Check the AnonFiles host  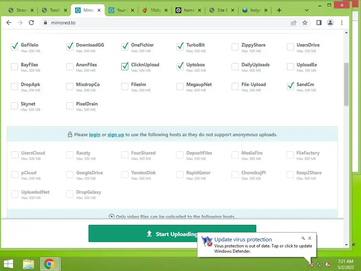(x=70, y=67)
